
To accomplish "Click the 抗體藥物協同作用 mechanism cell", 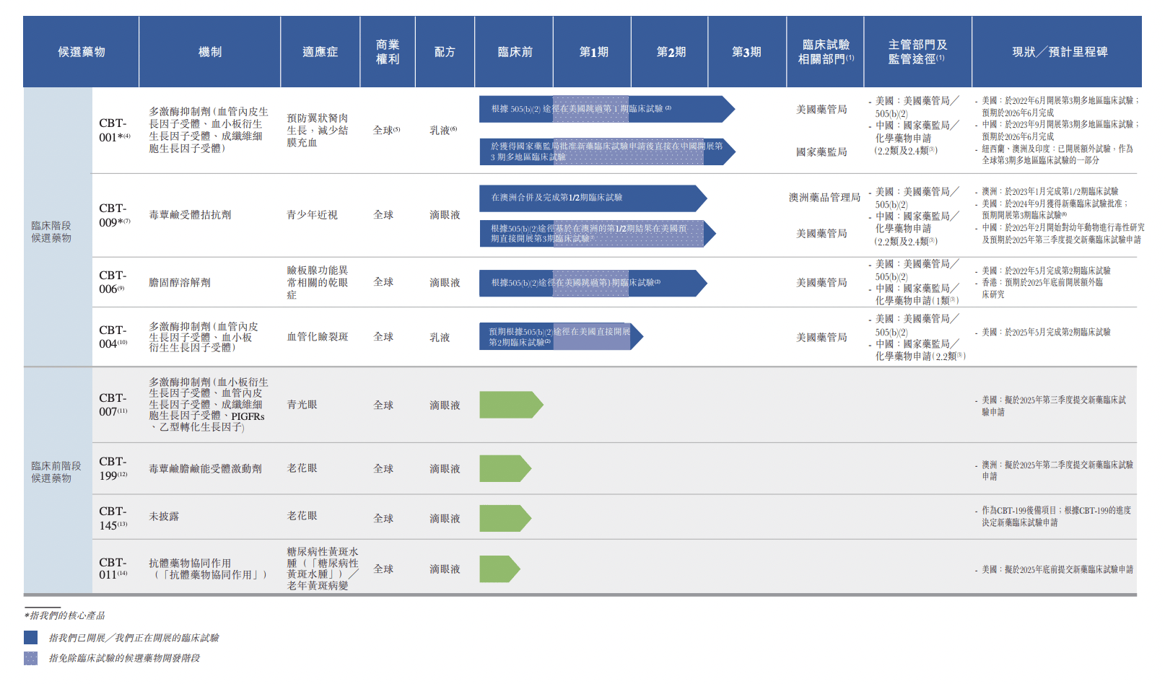I will coord(208,569).
